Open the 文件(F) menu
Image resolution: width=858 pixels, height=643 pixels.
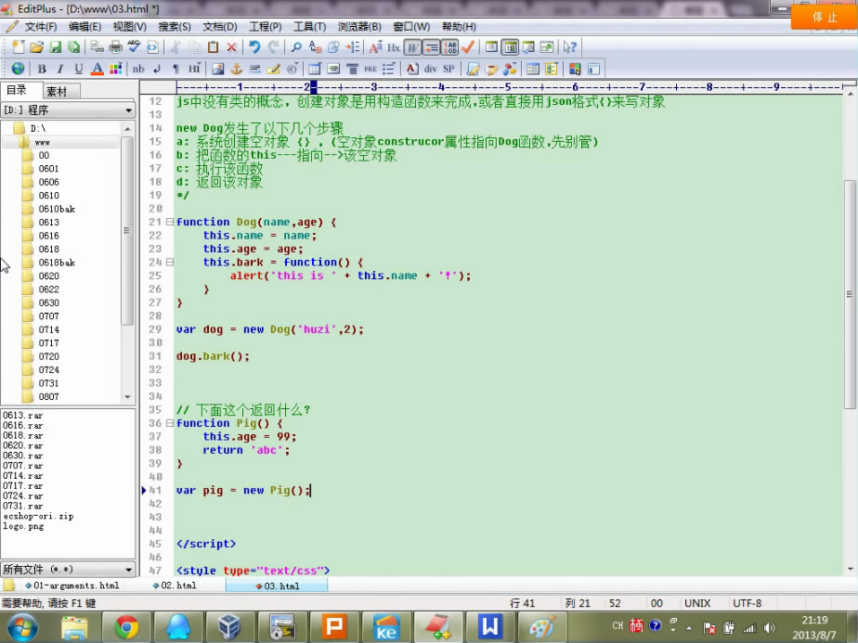[x=41, y=27]
